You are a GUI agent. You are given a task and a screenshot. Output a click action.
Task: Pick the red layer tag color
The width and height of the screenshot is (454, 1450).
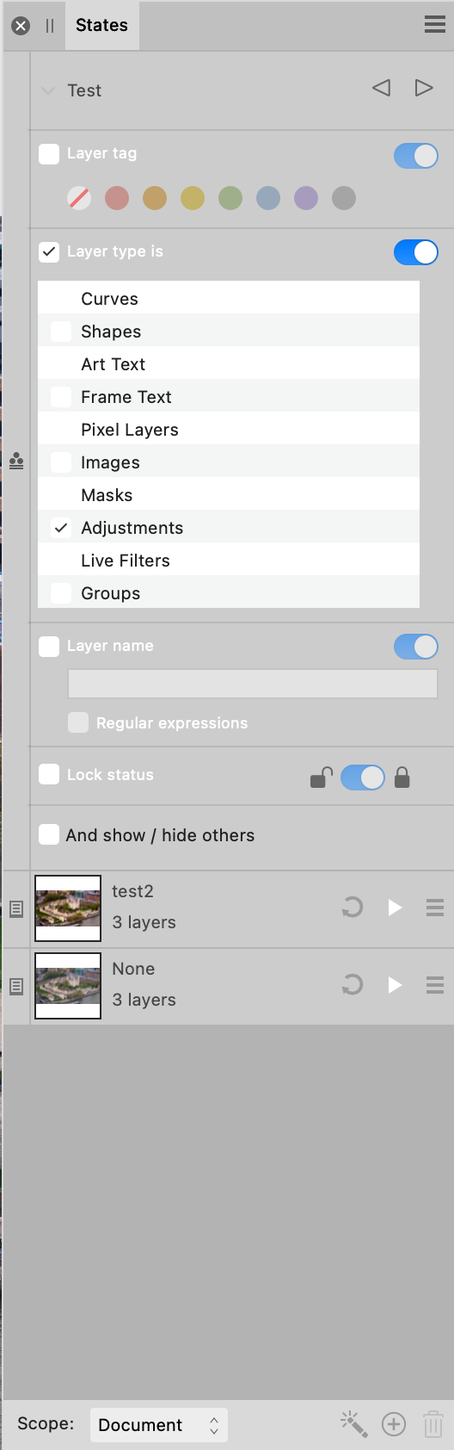117,198
